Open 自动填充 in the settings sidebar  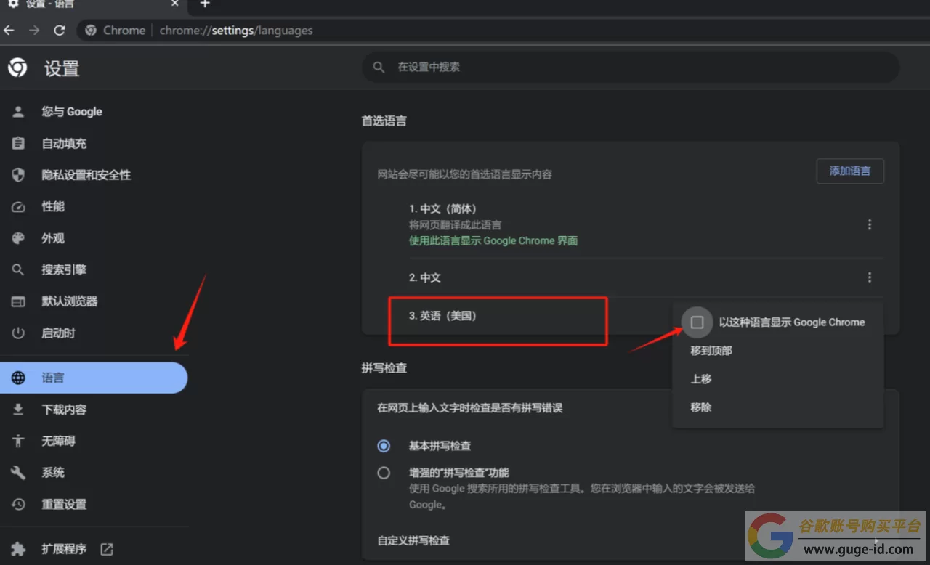click(x=64, y=144)
